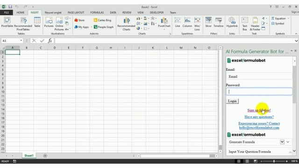299x168 pixels.
Task: Click the Sign up for free link
Action: point(259,110)
